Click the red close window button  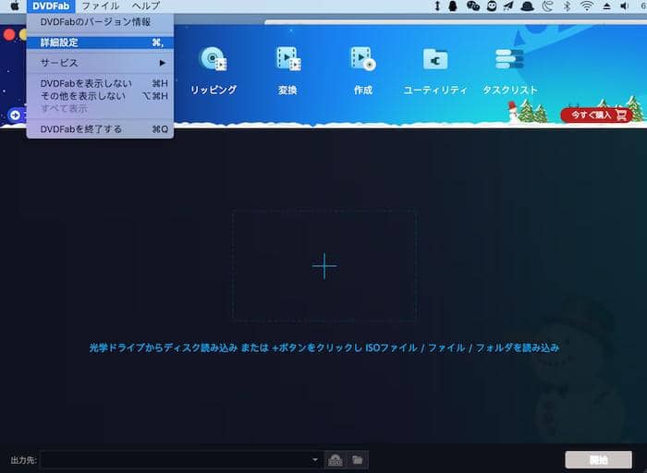point(9,34)
